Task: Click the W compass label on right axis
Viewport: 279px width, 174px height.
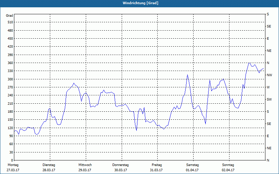Action: [268, 87]
